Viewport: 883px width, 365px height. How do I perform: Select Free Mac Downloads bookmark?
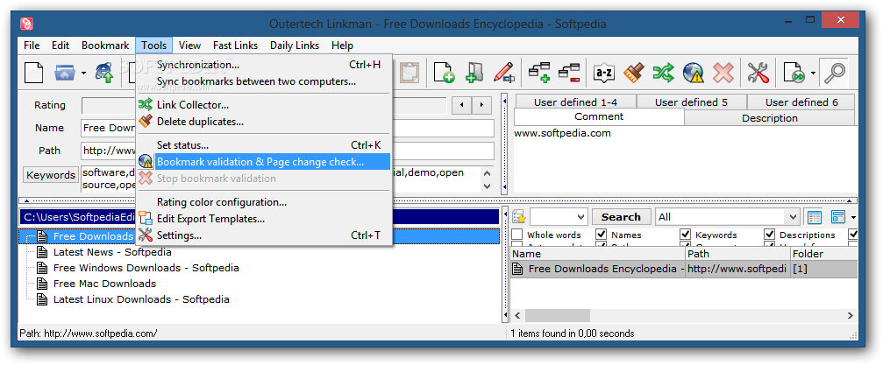[104, 284]
